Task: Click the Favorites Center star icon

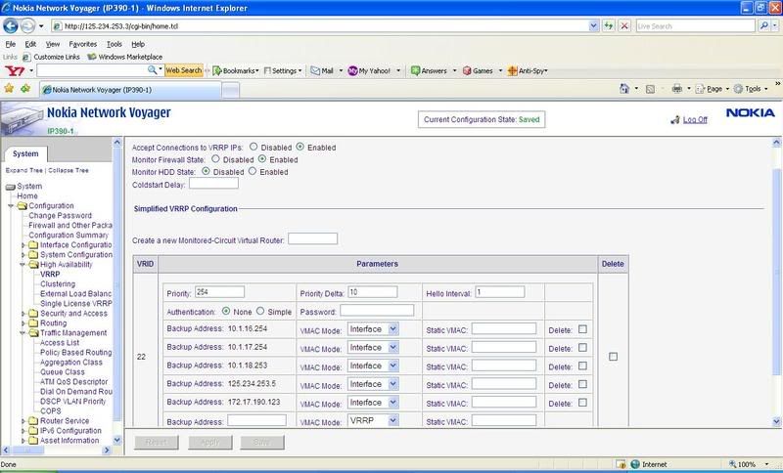Action: pyautogui.click(x=9, y=89)
